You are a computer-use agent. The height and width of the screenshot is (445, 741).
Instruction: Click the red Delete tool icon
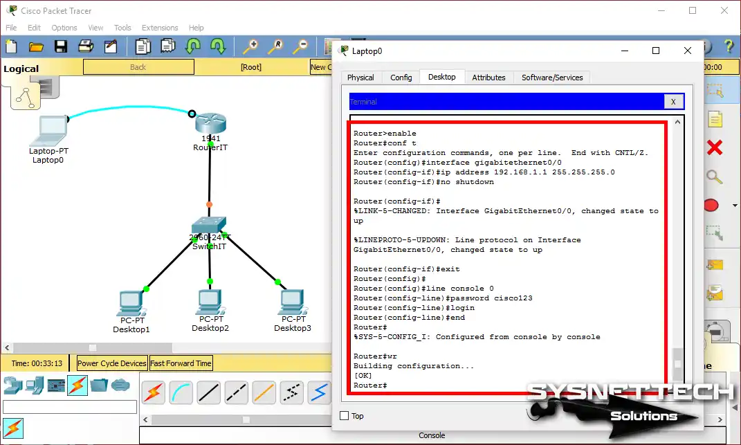(x=715, y=147)
